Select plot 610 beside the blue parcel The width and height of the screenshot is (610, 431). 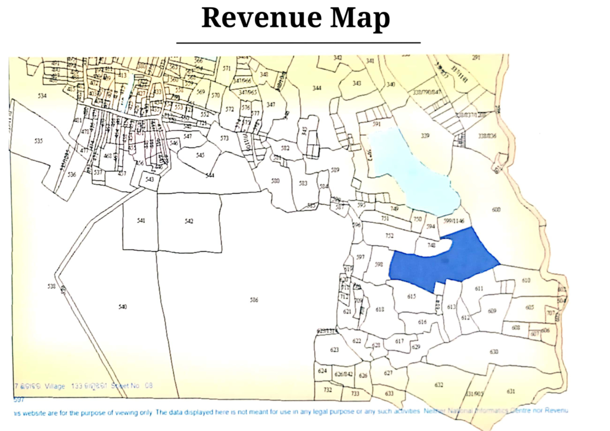526,280
